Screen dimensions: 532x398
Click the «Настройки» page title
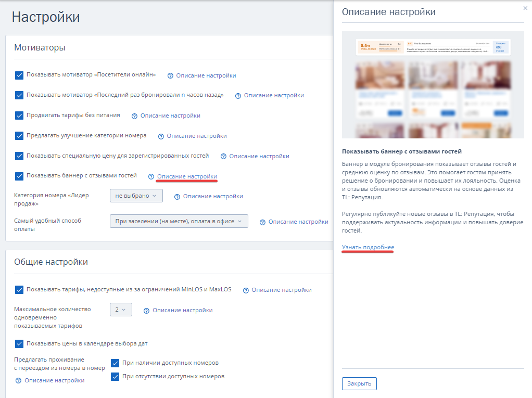(46, 17)
